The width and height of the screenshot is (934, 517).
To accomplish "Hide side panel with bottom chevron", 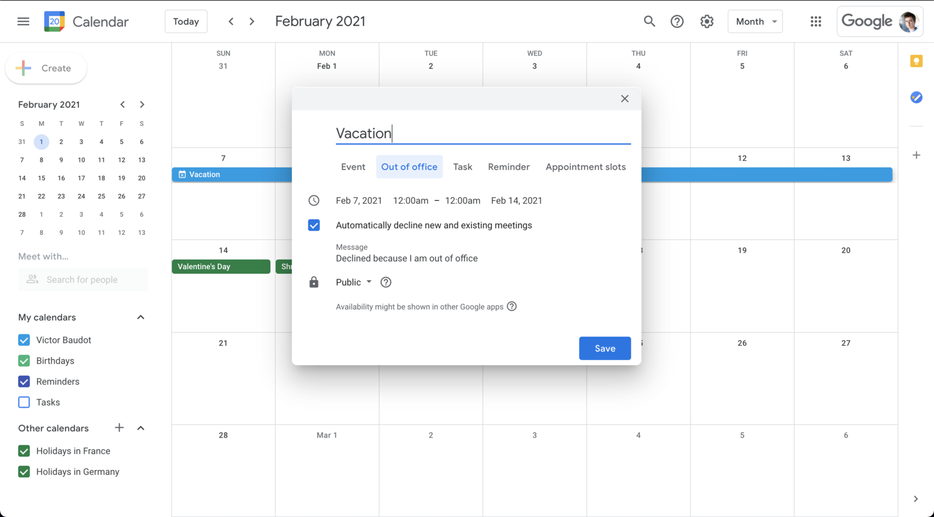I will 915,499.
